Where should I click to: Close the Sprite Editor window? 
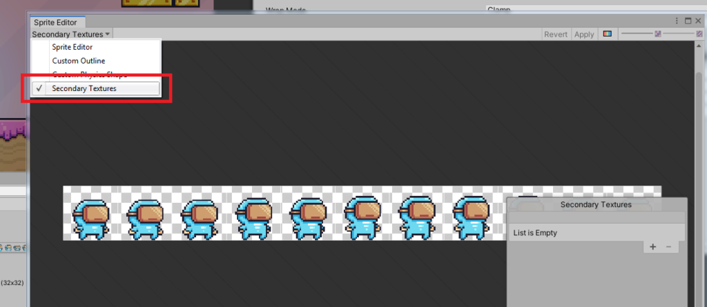[x=699, y=21]
